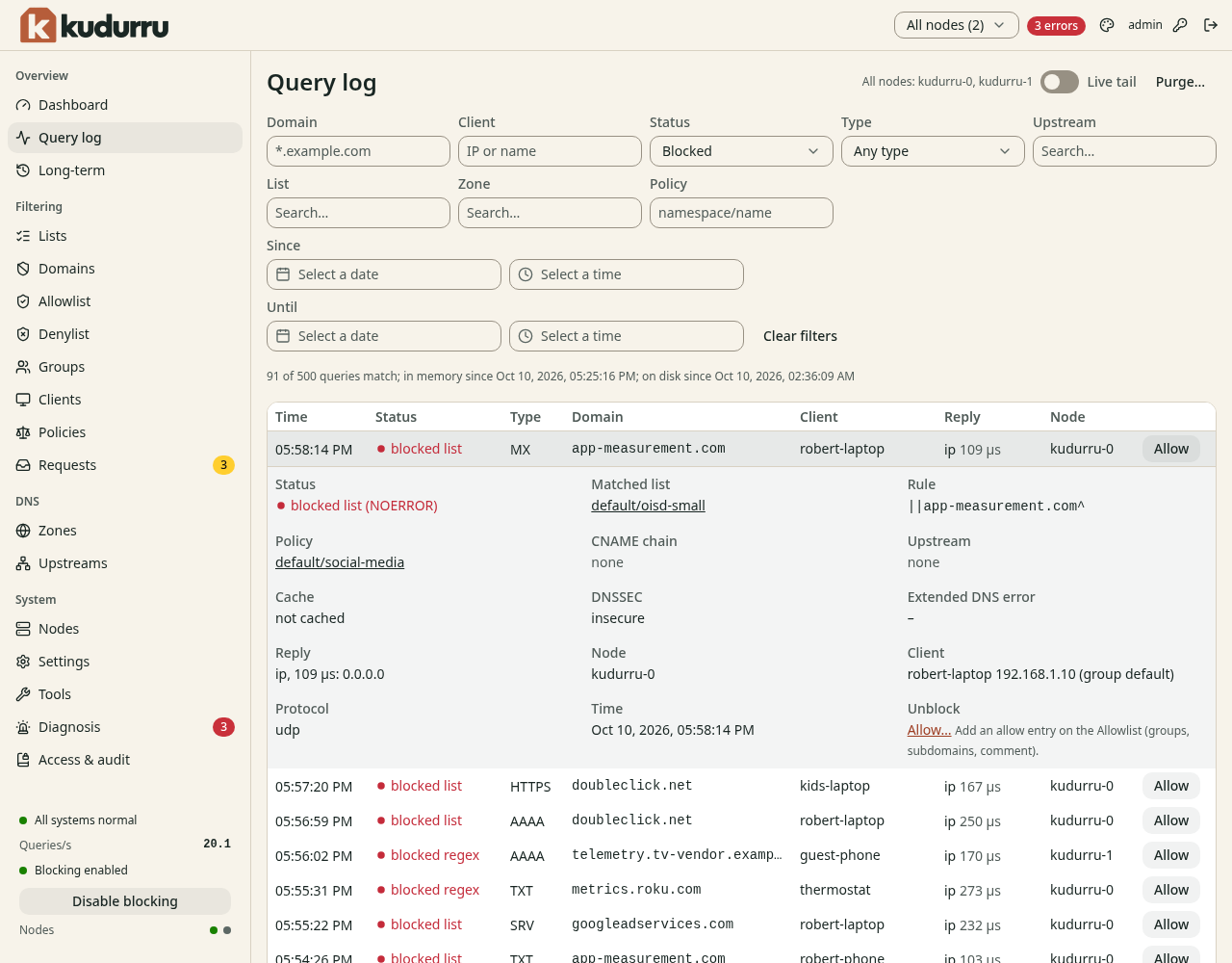Click the Kudurru logo icon
This screenshot has width=1232, height=963.
coord(38,25)
